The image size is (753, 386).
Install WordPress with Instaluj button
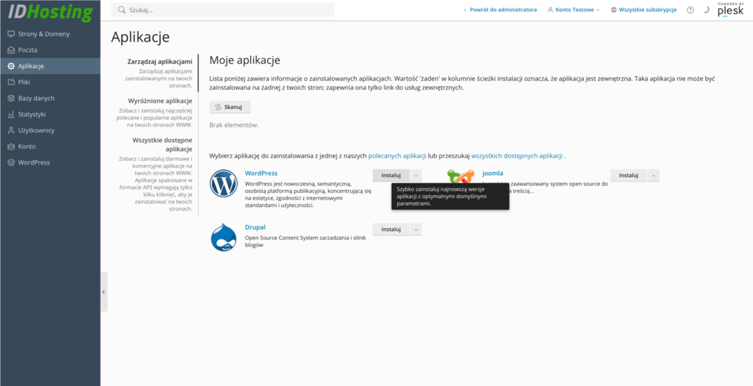[x=391, y=176]
